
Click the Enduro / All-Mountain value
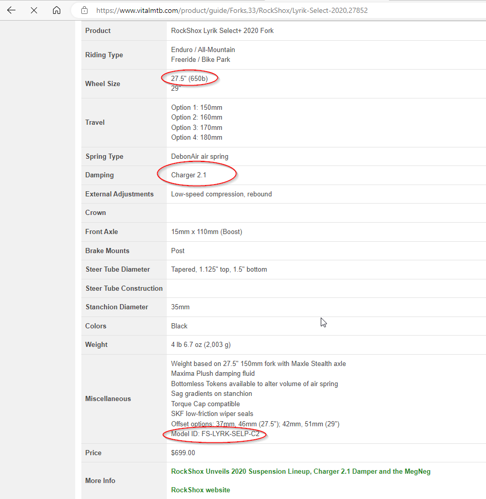(x=203, y=49)
